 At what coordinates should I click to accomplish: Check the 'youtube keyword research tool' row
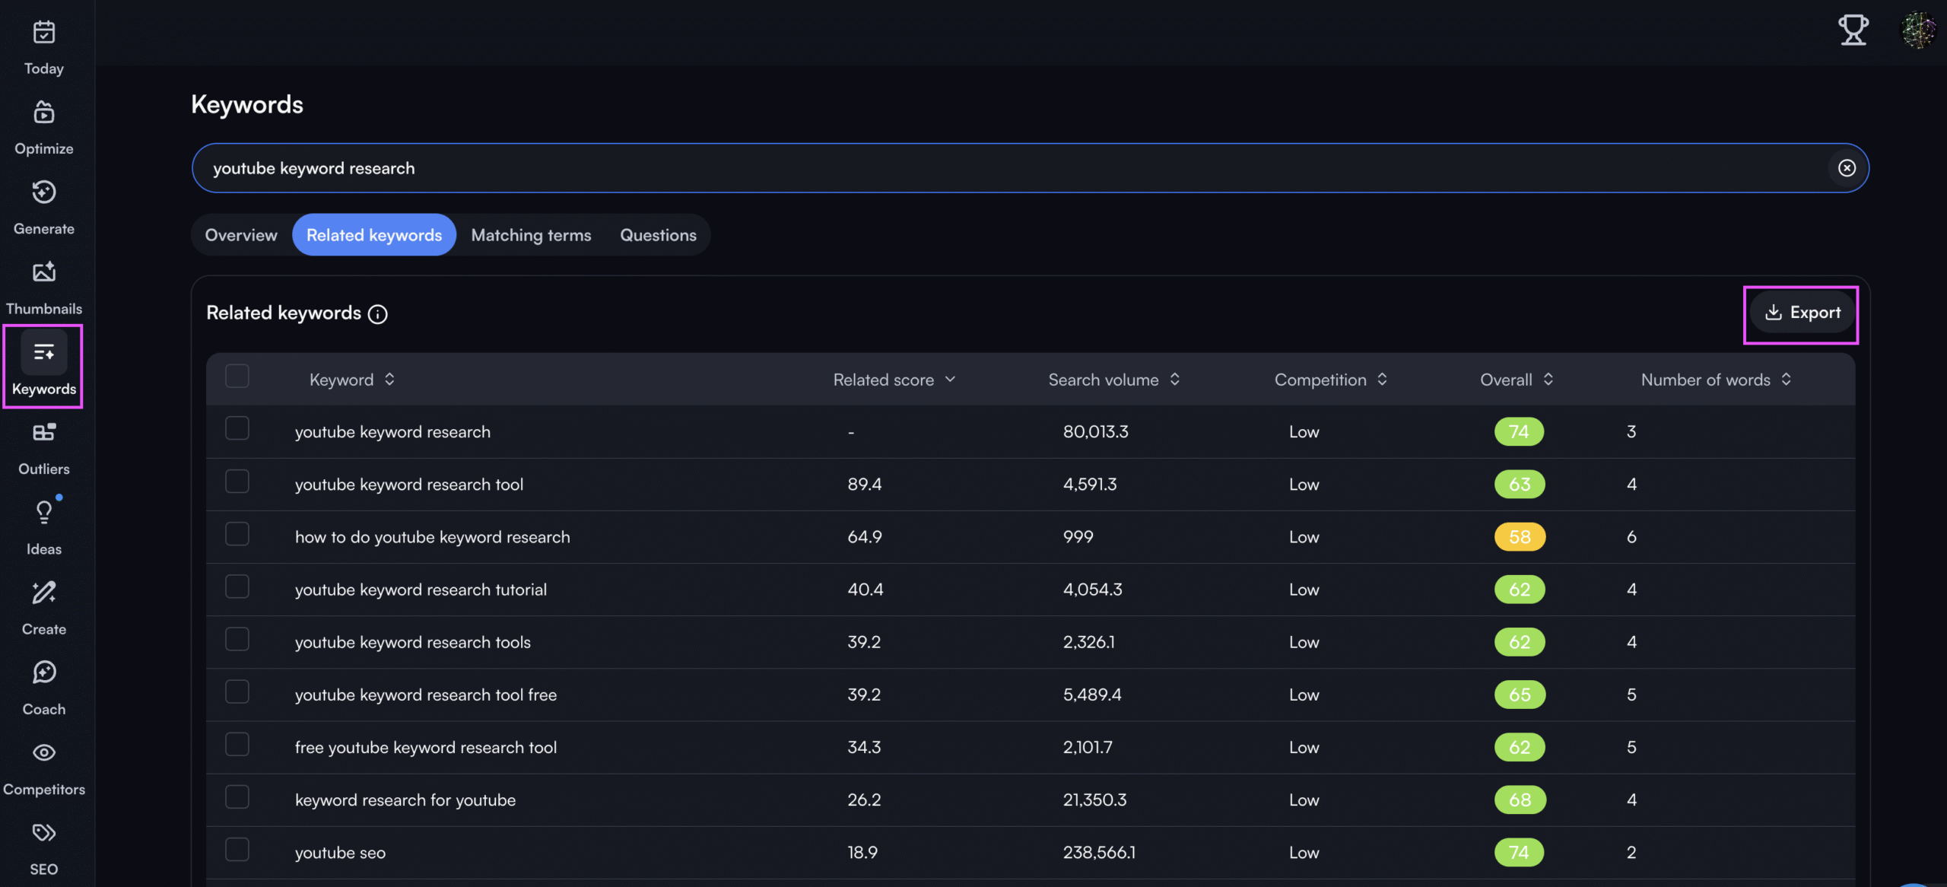tap(237, 482)
